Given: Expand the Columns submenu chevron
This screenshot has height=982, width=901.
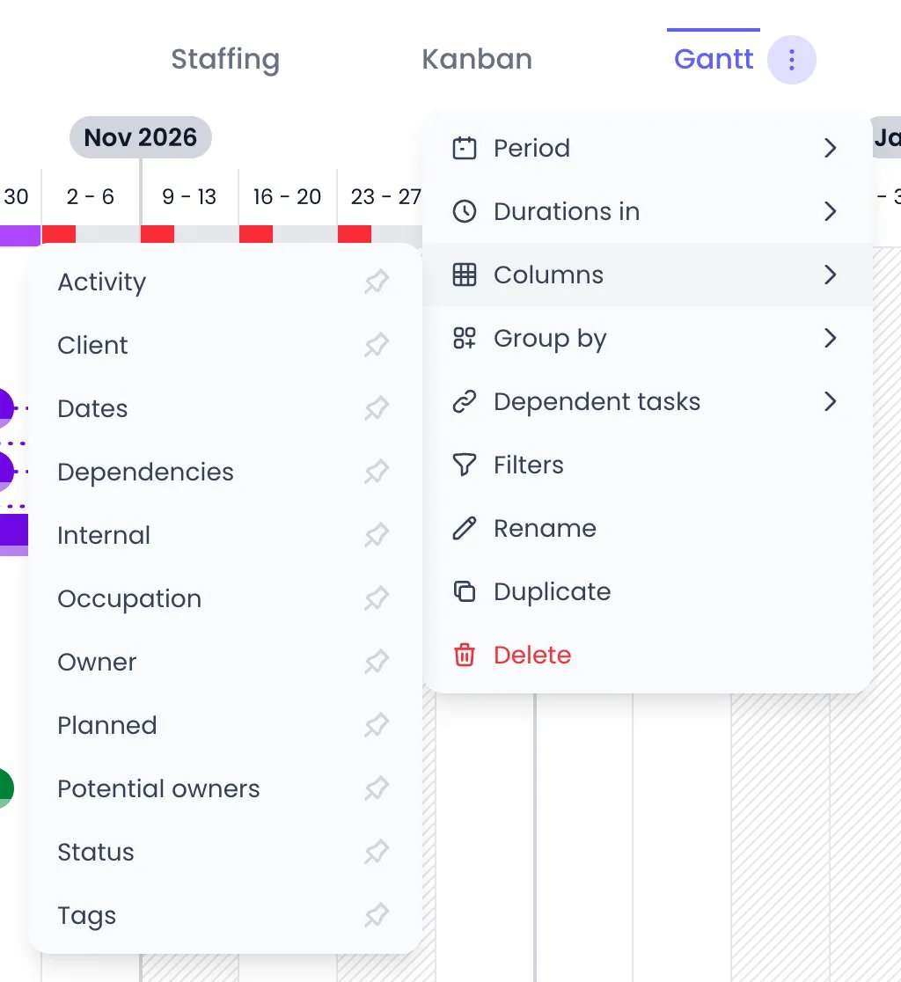Looking at the screenshot, I should [831, 275].
